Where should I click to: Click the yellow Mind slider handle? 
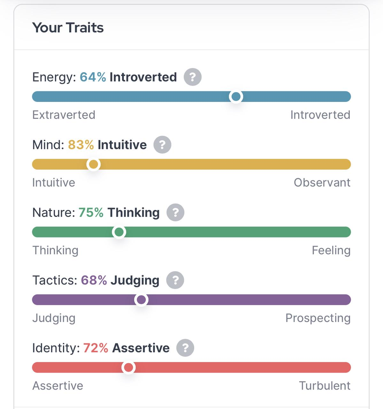[93, 164]
